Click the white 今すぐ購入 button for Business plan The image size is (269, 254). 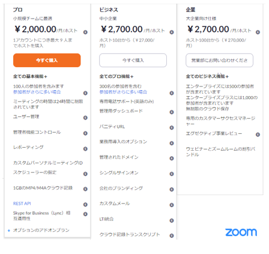[133, 60]
